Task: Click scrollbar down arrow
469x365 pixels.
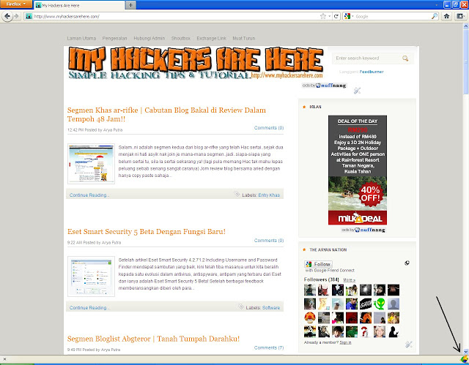Action: tap(466, 352)
